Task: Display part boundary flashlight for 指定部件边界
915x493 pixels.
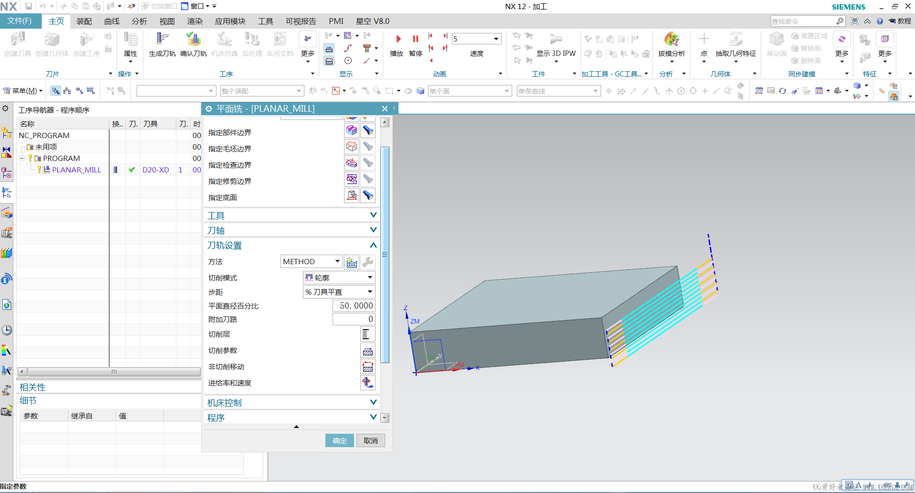Action: [368, 130]
